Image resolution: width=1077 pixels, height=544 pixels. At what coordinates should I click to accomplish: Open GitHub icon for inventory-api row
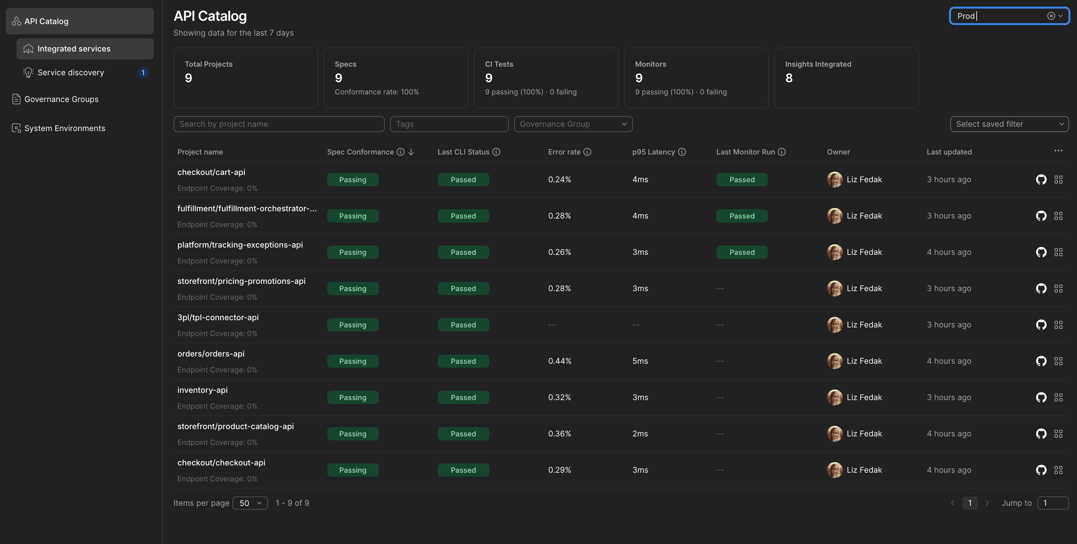coord(1041,397)
